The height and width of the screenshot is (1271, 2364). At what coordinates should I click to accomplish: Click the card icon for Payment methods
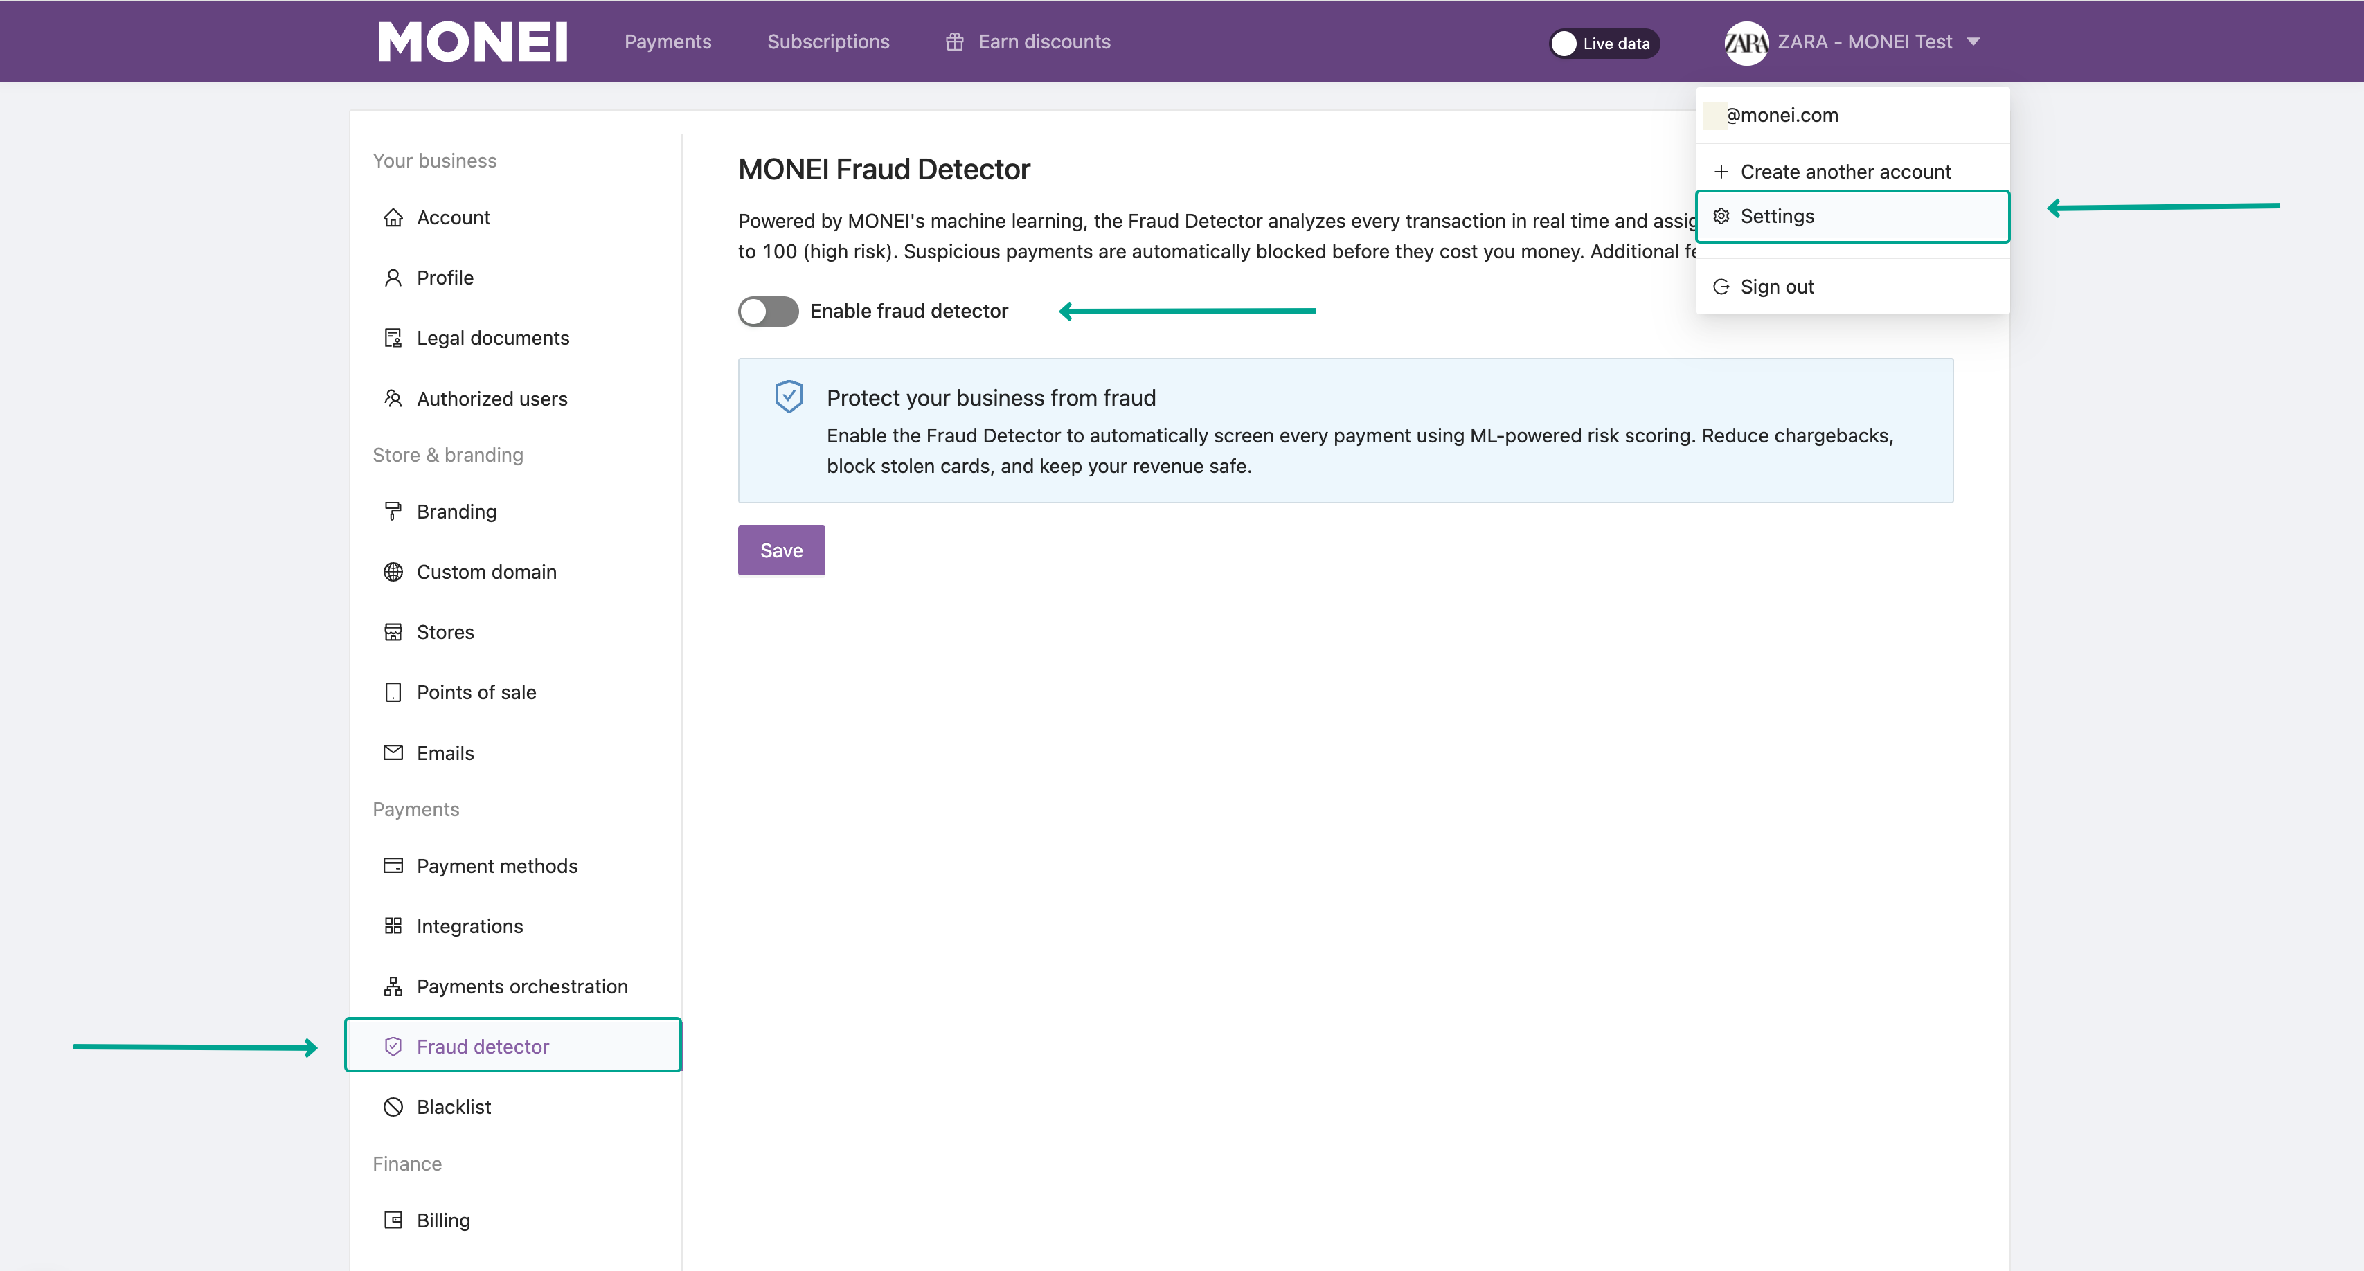tap(393, 865)
